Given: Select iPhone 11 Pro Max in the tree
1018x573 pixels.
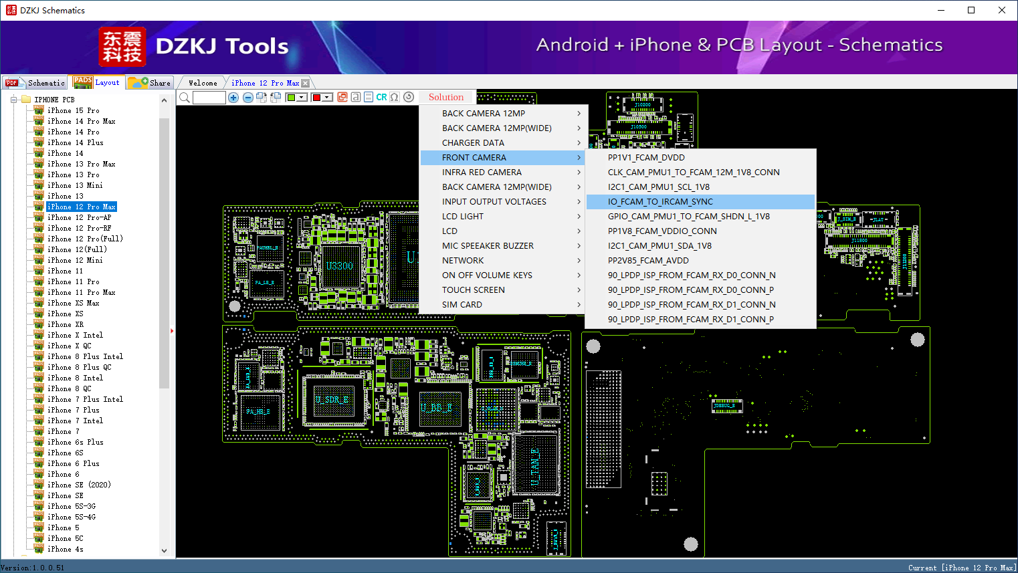Looking at the screenshot, I should (82, 292).
